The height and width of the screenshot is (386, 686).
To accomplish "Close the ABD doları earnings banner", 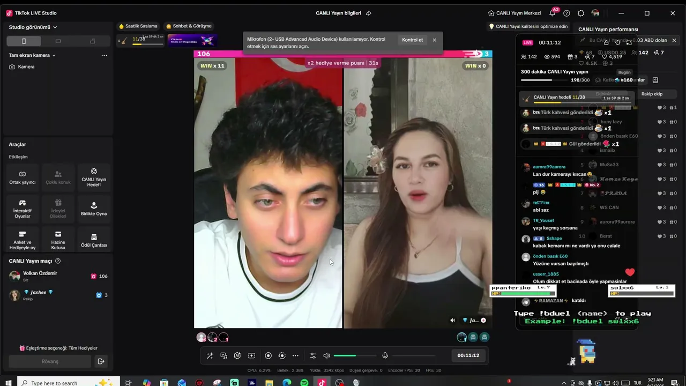I will click(x=674, y=40).
